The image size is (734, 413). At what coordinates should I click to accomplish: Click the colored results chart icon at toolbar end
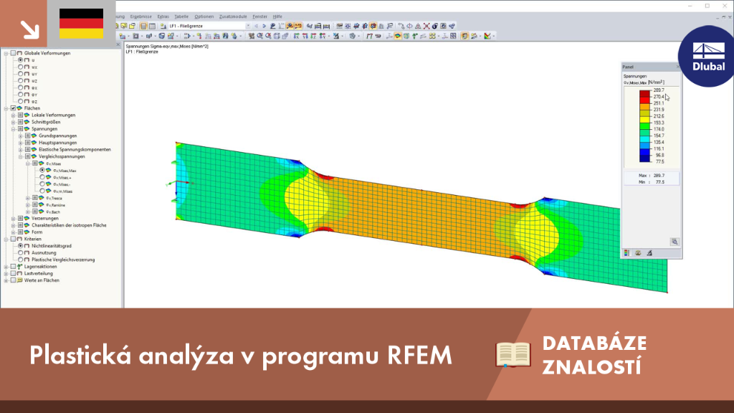click(487, 36)
